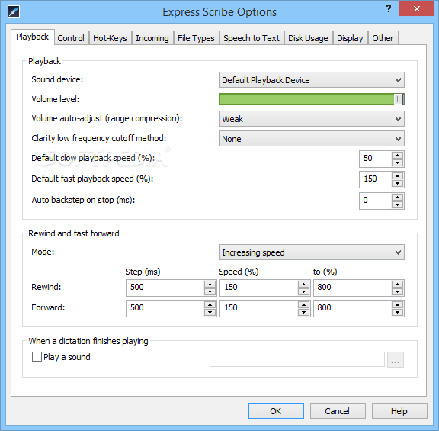Viewport: 439px width, 431px height.
Task: Click the browse (...) sound file button
Action: click(396, 359)
